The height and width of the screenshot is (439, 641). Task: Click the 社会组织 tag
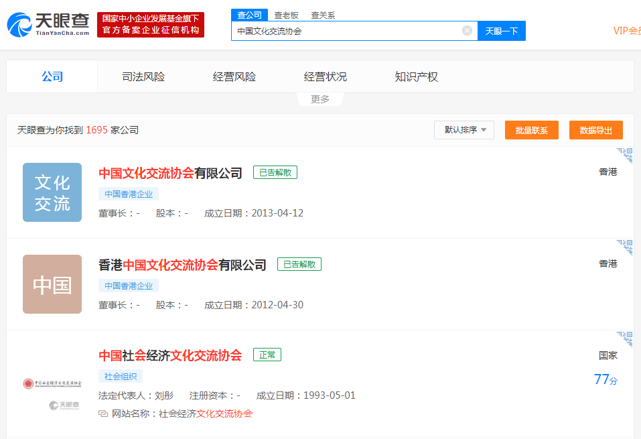coord(121,376)
